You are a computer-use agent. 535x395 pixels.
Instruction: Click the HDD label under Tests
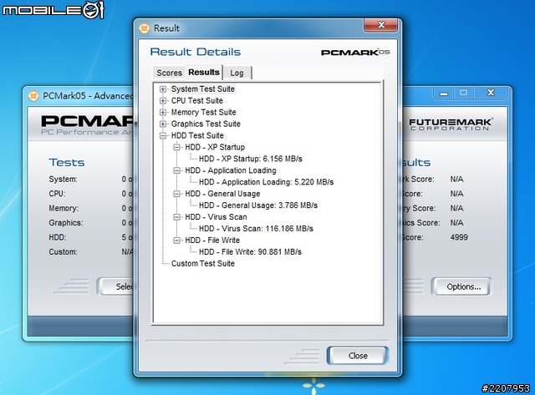coord(58,237)
